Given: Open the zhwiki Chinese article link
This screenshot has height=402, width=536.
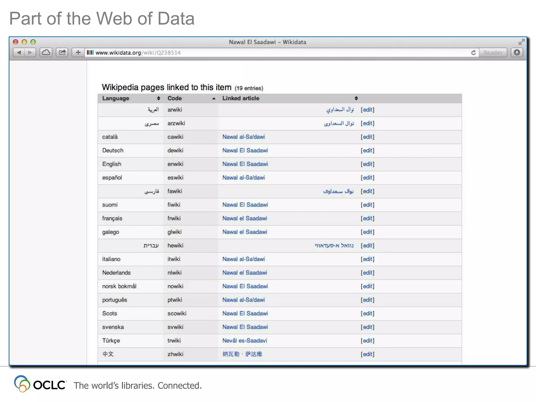Looking at the screenshot, I should [242, 354].
